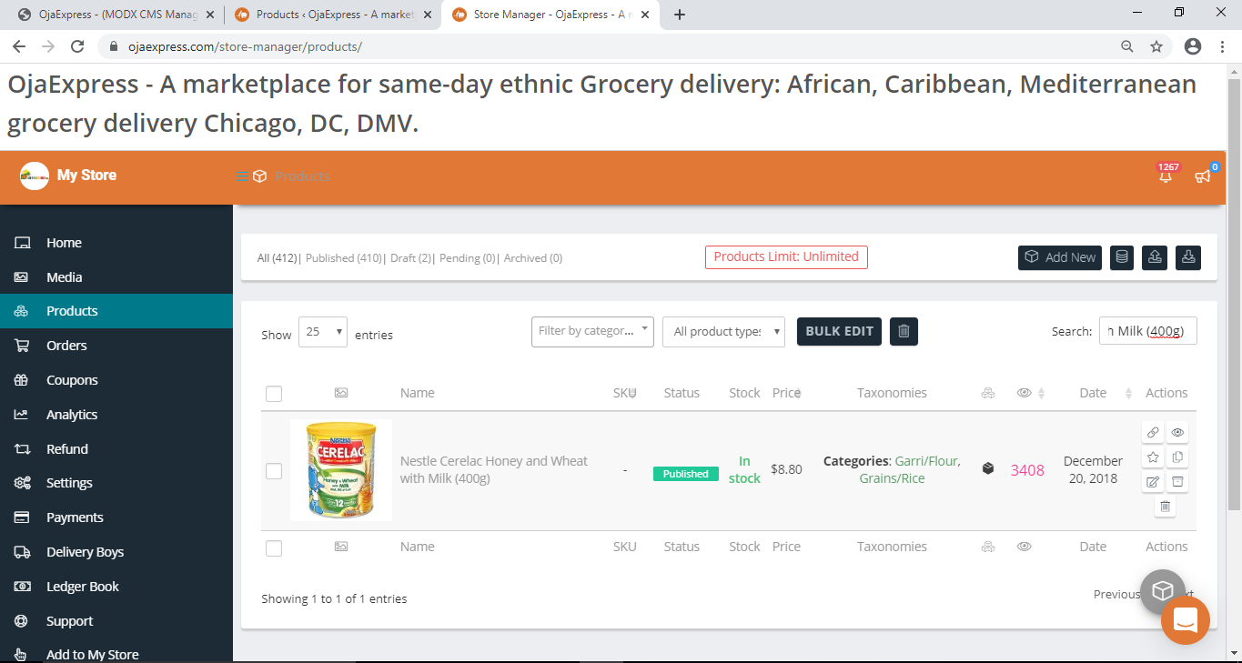Click the BULK EDIT button
The image size is (1242, 663).
[x=839, y=331]
